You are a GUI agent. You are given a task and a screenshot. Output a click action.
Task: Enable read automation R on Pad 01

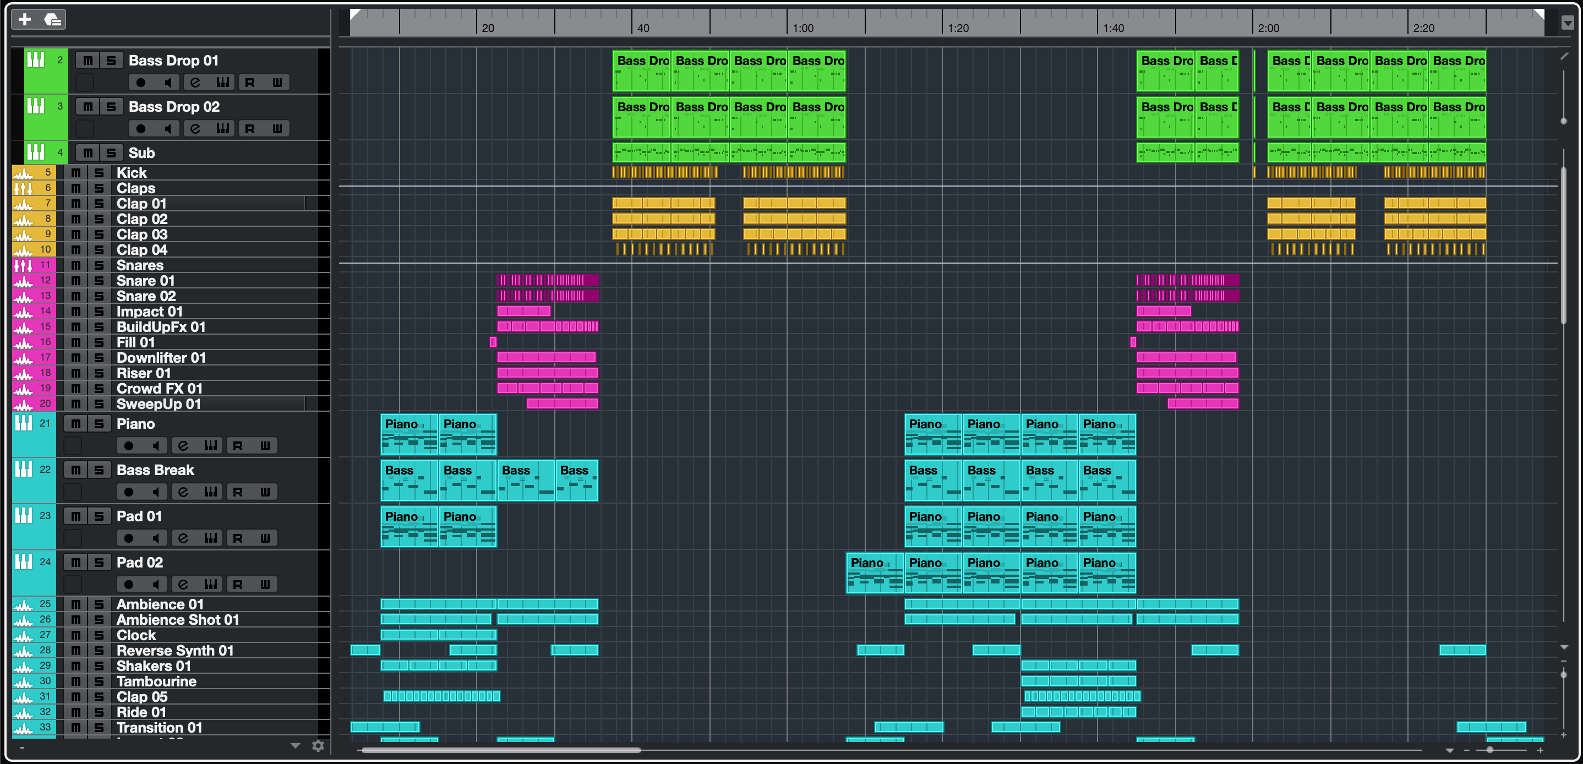pyautogui.click(x=238, y=538)
